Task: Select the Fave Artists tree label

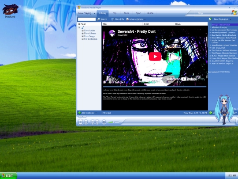Action: [x=89, y=30]
